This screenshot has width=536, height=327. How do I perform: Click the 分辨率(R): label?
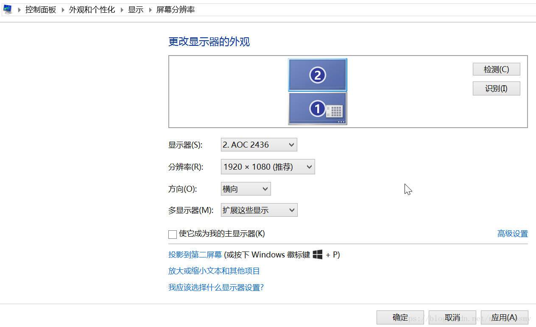tap(186, 167)
